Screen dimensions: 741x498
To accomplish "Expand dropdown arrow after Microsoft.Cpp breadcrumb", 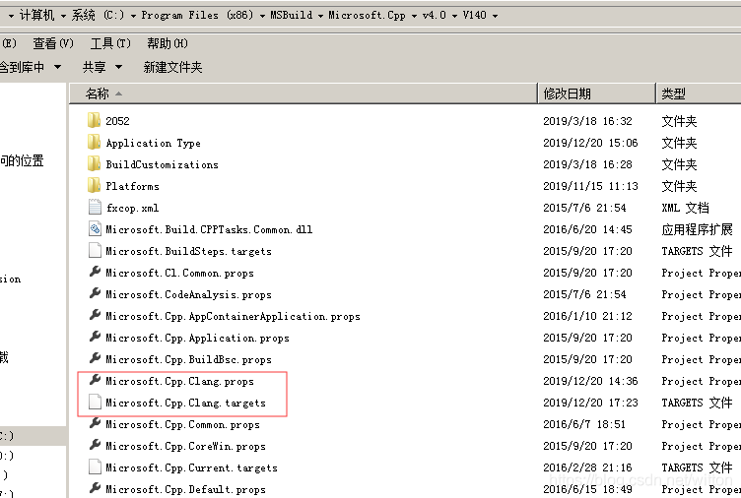I will pyautogui.click(x=414, y=16).
